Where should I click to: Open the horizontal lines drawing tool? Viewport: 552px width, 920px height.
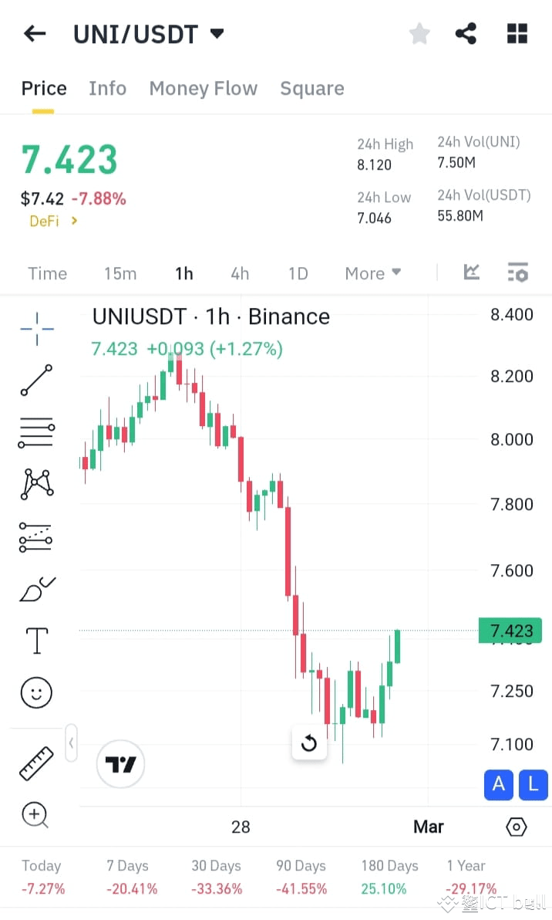click(35, 432)
